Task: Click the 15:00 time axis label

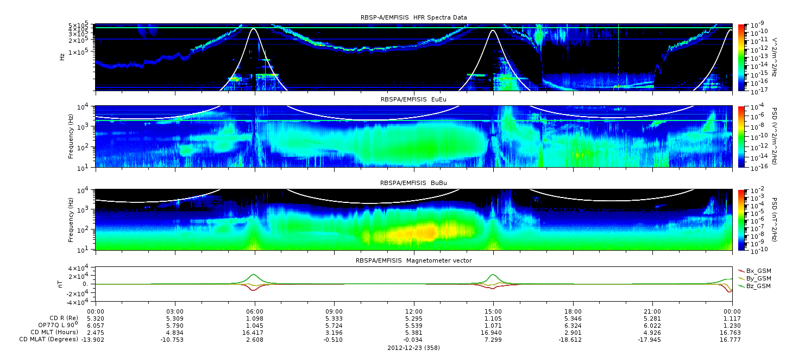Action: [x=493, y=311]
